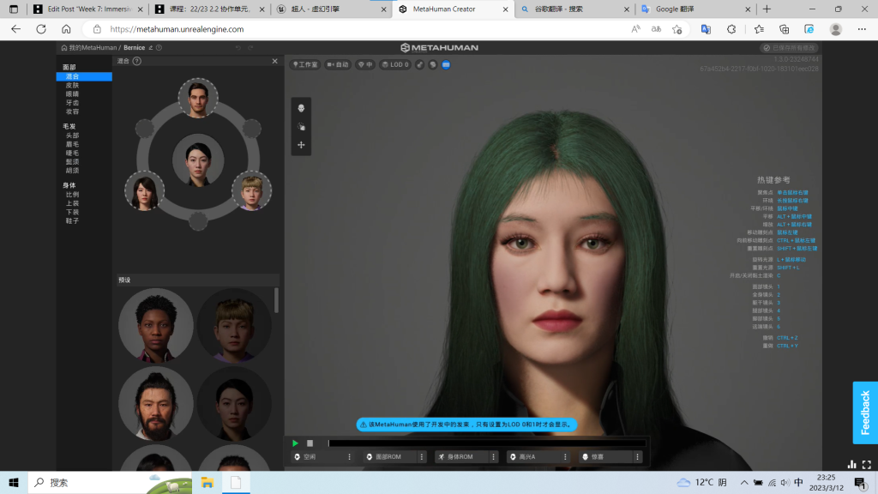This screenshot has height=494, width=878.
Task: Choose the curly-haired woman preset
Action: [x=156, y=325]
